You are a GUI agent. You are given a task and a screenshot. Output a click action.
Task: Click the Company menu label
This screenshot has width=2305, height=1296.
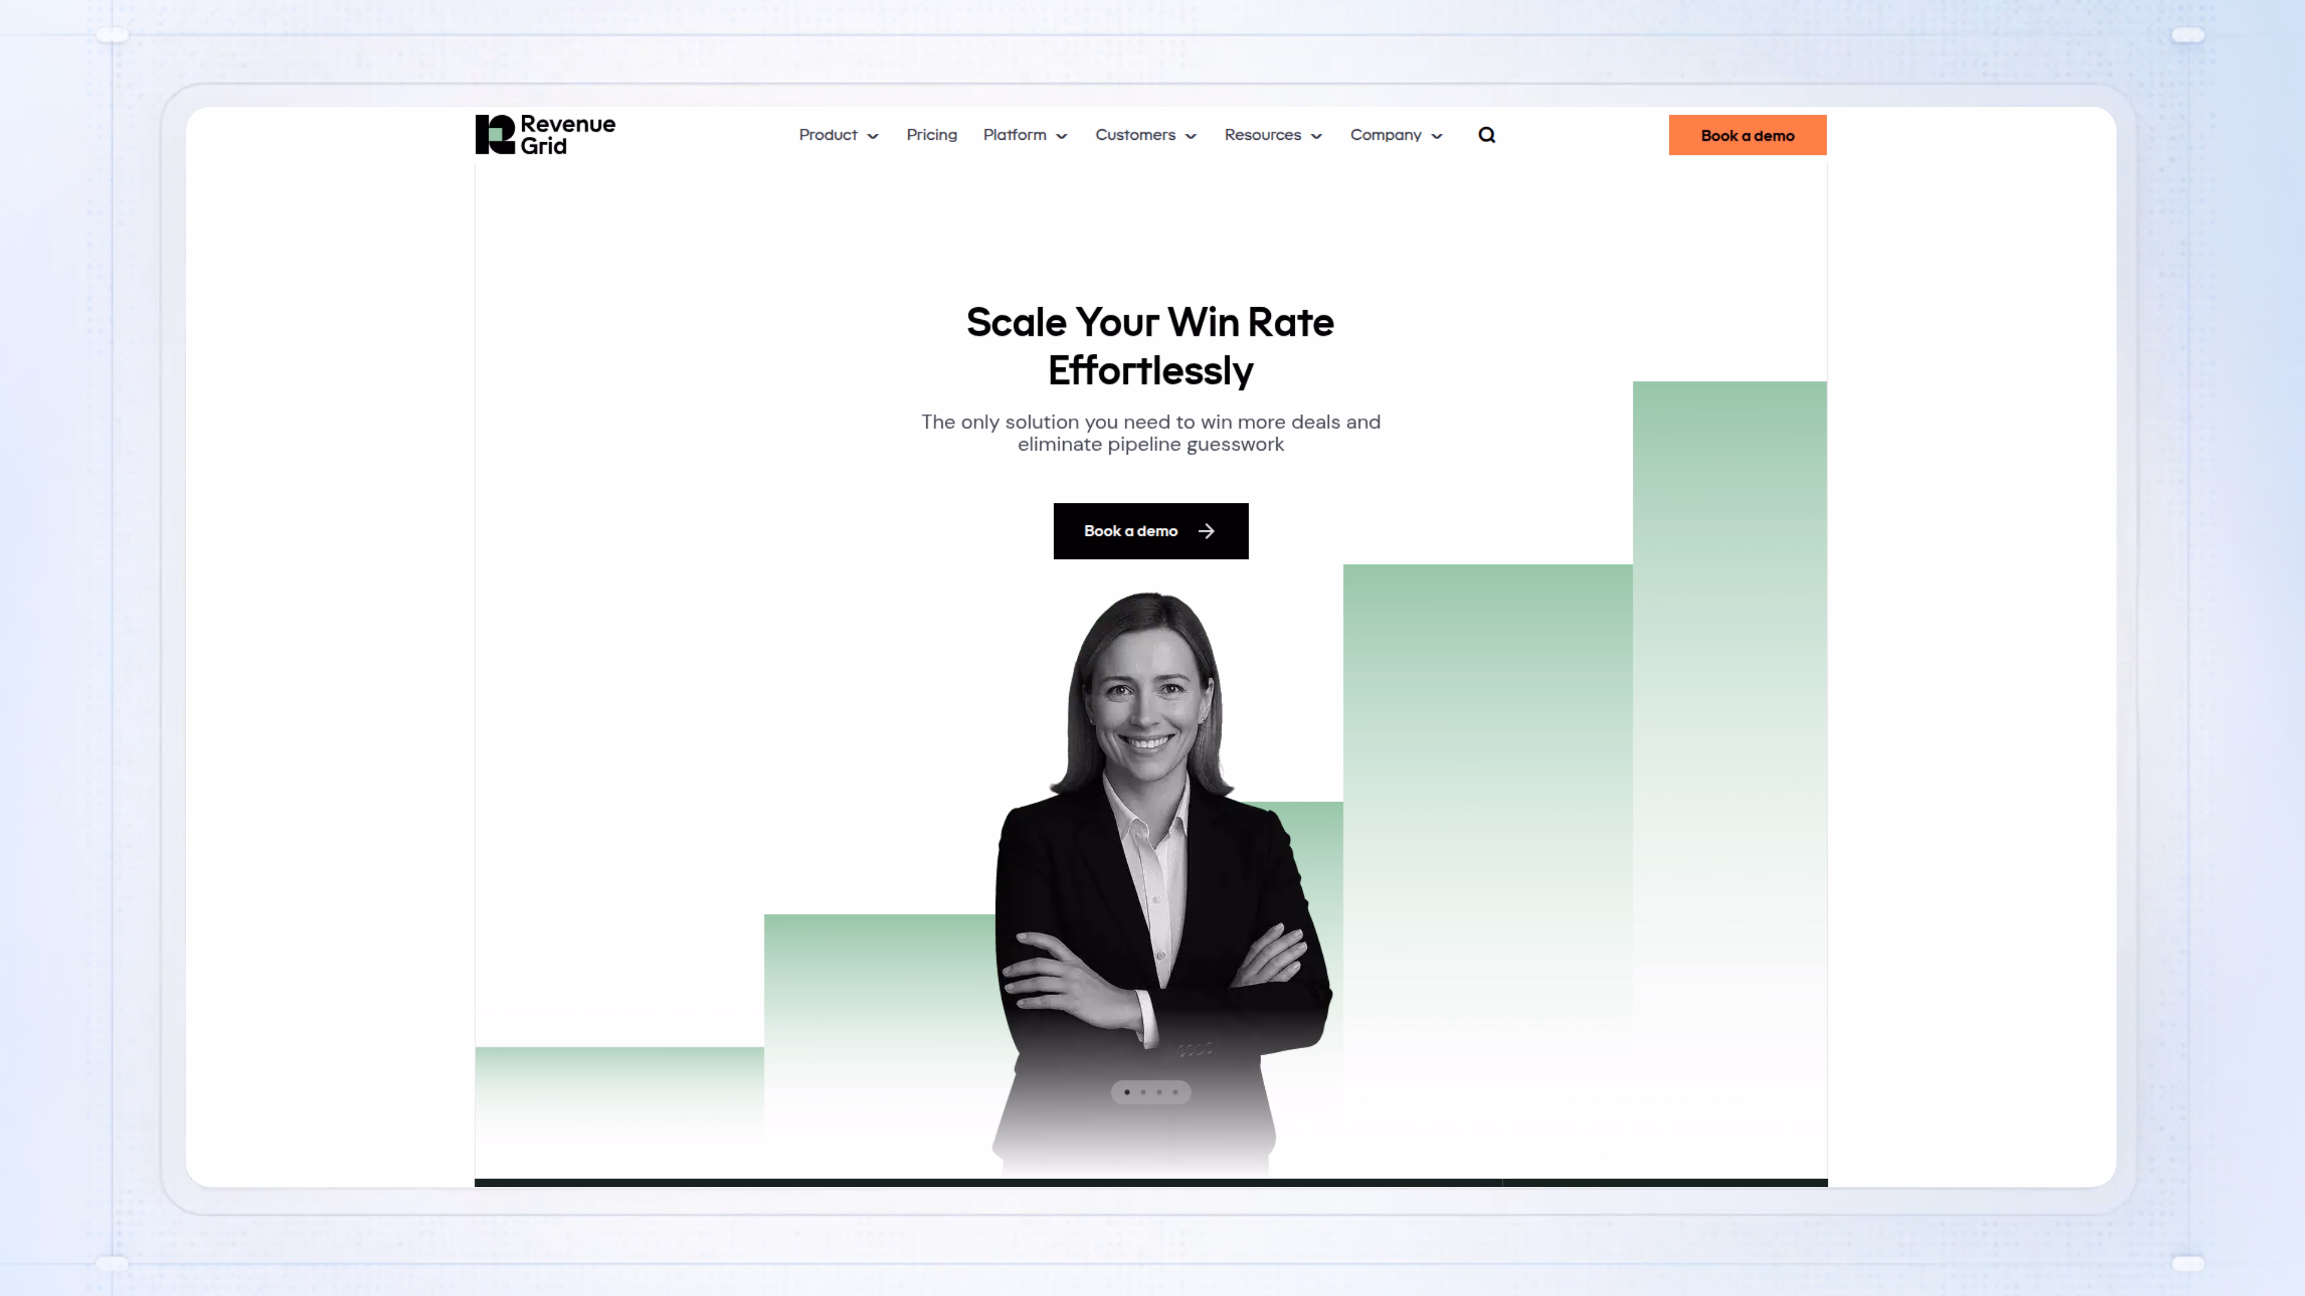[1385, 135]
